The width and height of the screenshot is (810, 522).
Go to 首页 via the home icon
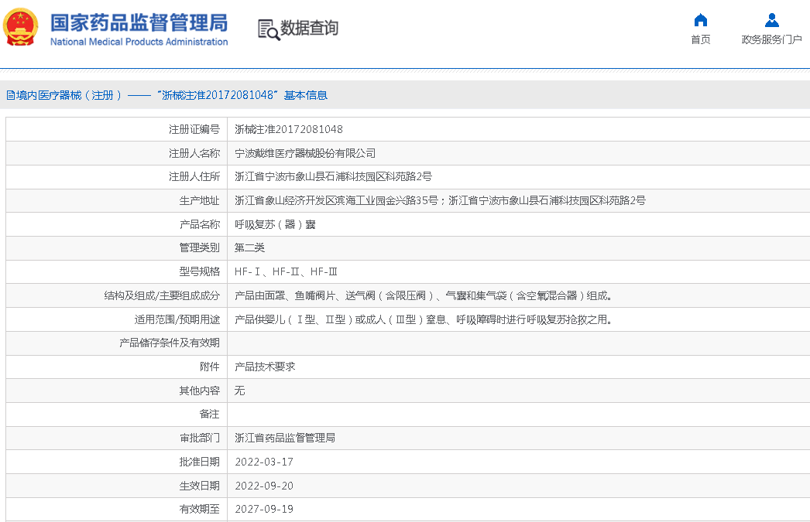pos(701,20)
